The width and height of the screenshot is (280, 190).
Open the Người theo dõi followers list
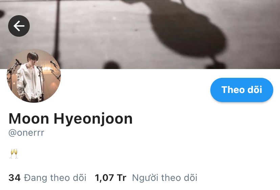pos(146,178)
